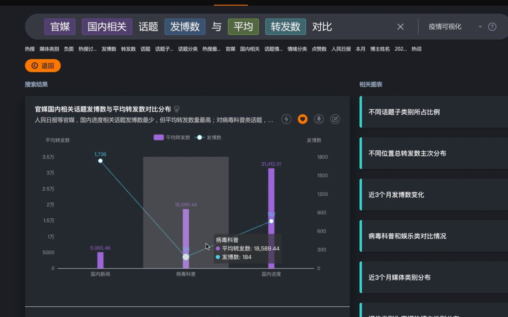Download the chart with the download icon
The image size is (508, 317).
(x=319, y=119)
